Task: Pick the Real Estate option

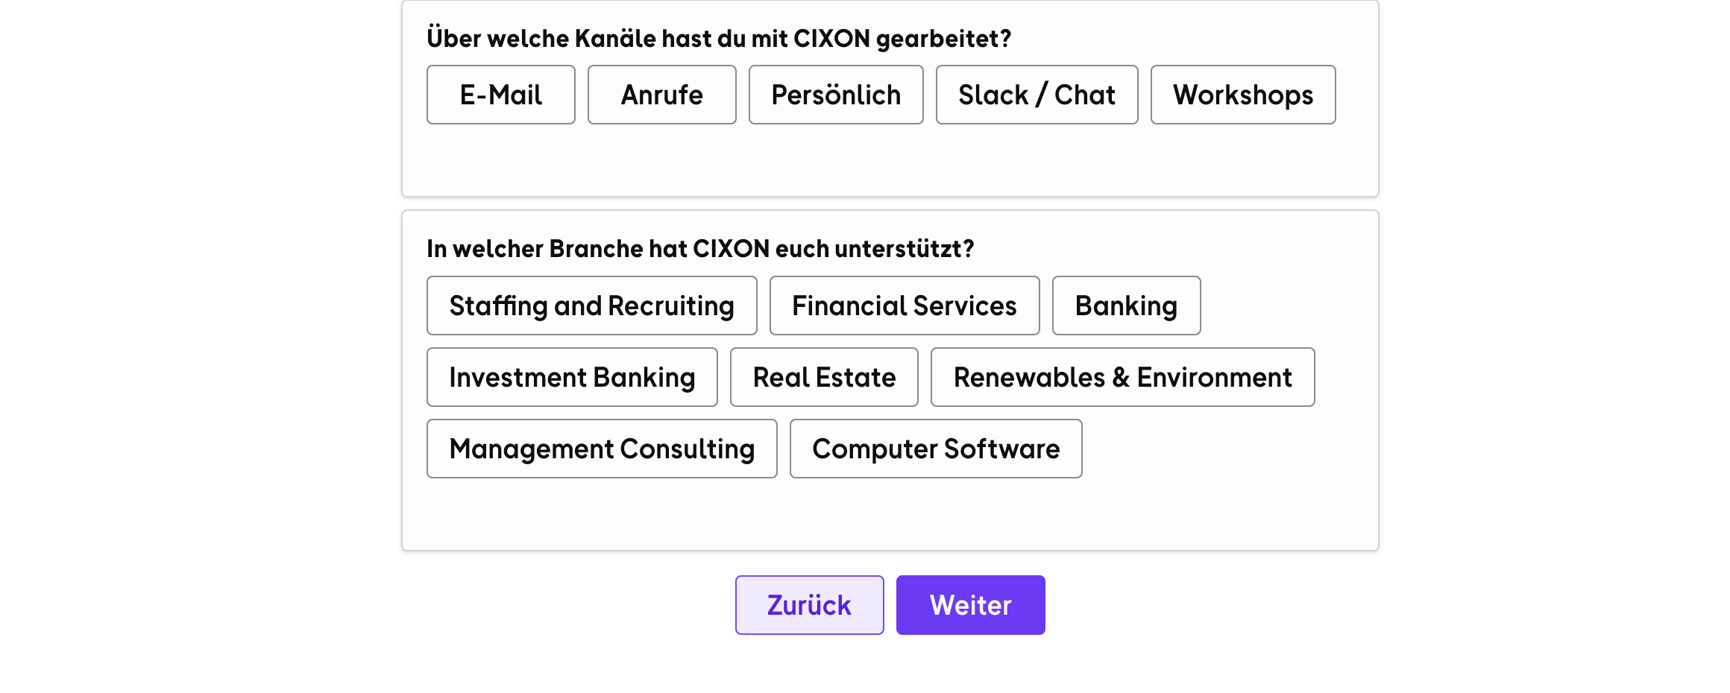Action: point(824,377)
